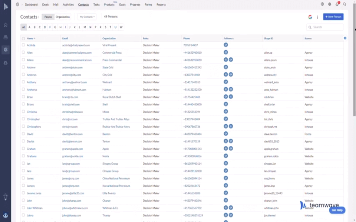
Task: Open the Google sync icon
Action: point(310,17)
